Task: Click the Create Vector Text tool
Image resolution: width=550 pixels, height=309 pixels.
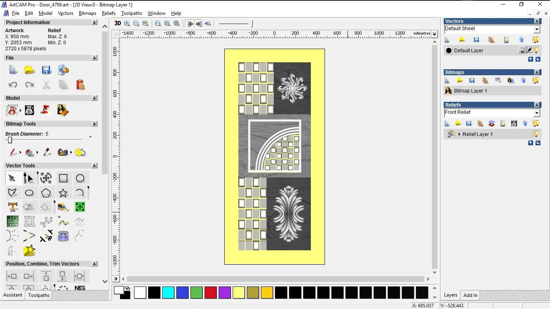Action: click(x=12, y=207)
